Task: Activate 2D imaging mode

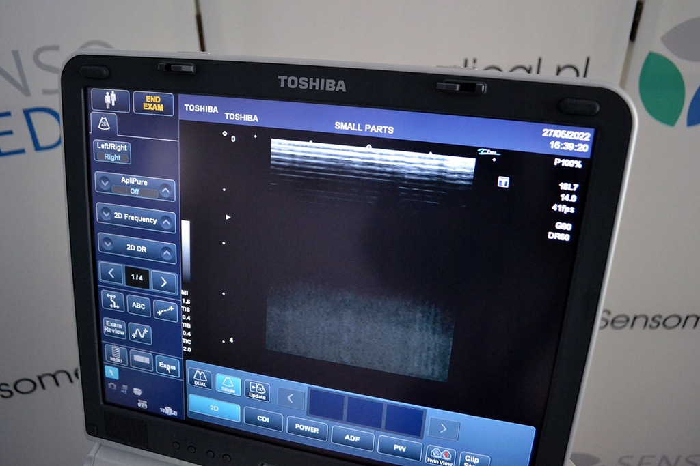Action: point(214,408)
